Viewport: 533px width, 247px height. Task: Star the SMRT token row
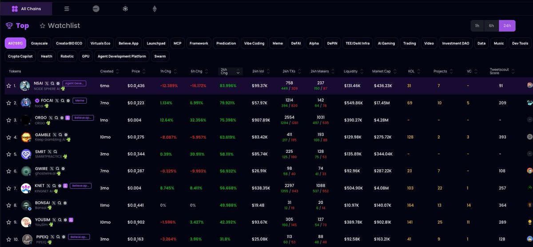pos(8,155)
